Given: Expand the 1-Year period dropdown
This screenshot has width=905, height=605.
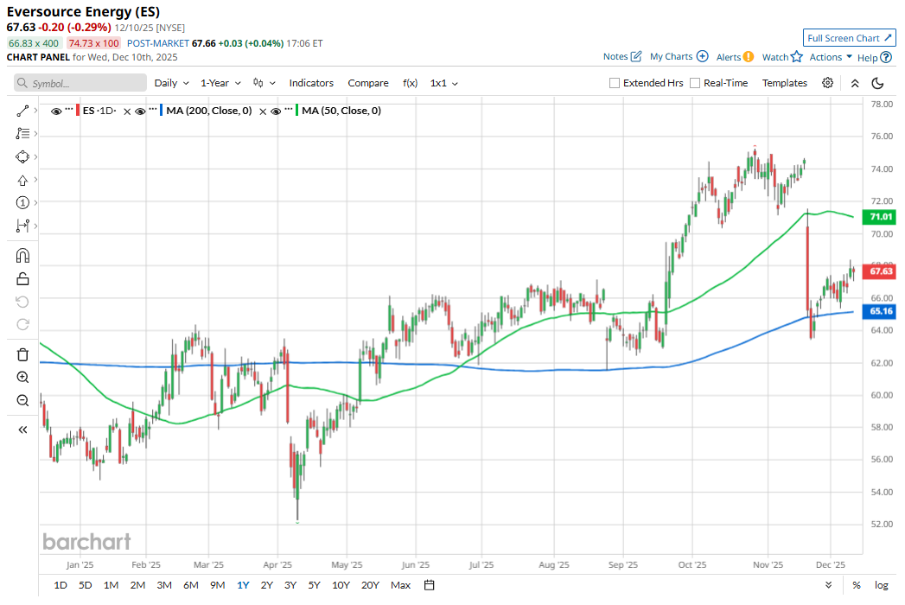Looking at the screenshot, I should pos(220,83).
